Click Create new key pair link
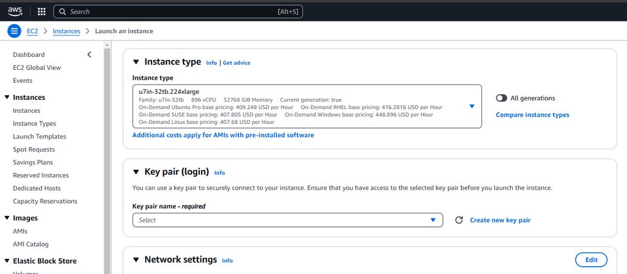This screenshot has height=274, width=627. click(500, 220)
